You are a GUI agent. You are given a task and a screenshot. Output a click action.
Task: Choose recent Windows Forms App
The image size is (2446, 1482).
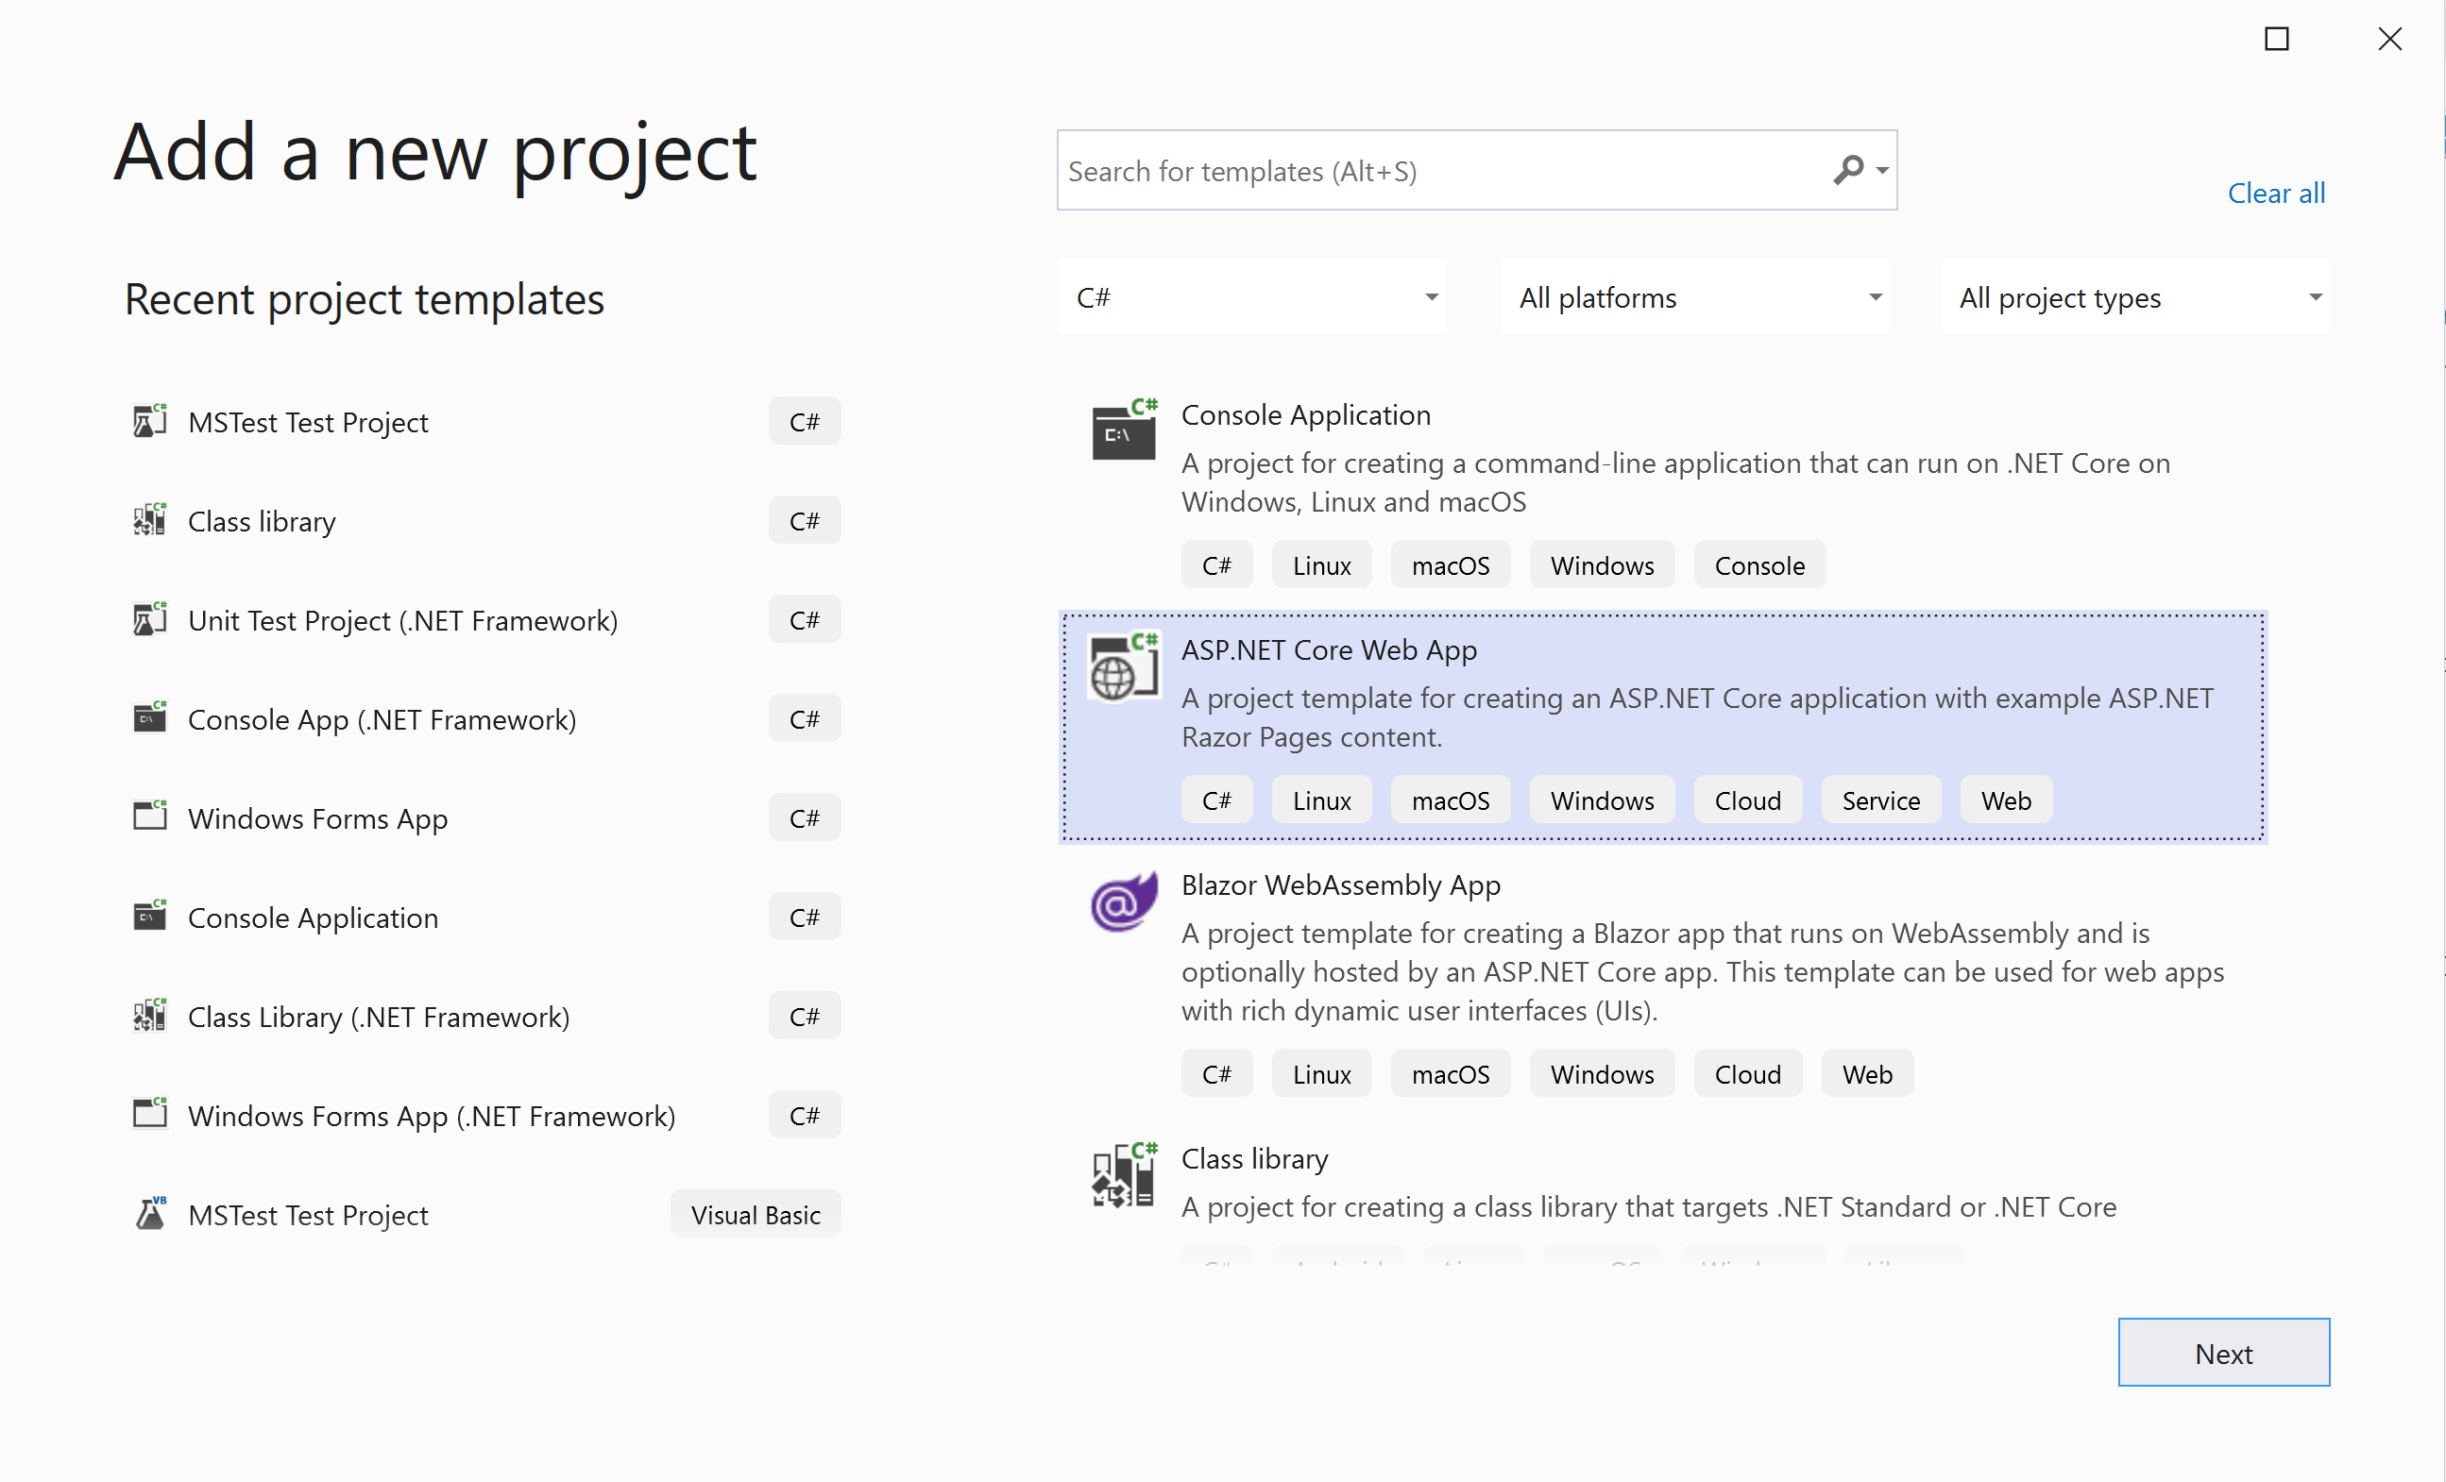486,818
